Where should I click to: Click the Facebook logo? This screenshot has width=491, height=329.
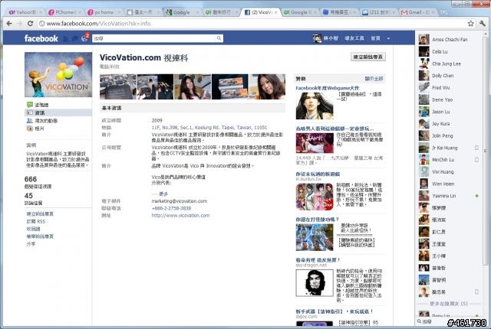[41, 38]
